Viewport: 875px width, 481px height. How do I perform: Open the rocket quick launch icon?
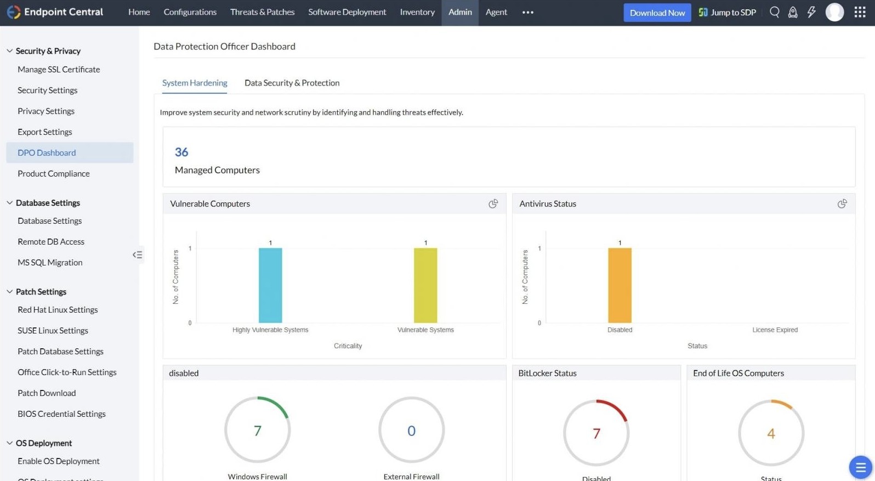click(x=793, y=12)
